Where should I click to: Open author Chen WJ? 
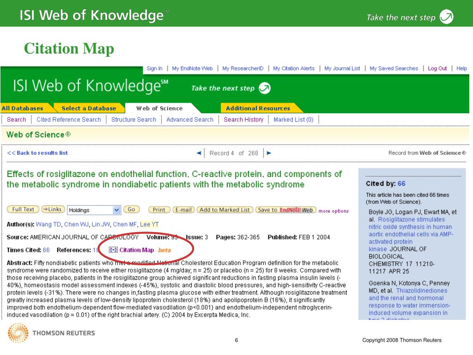[76, 224]
